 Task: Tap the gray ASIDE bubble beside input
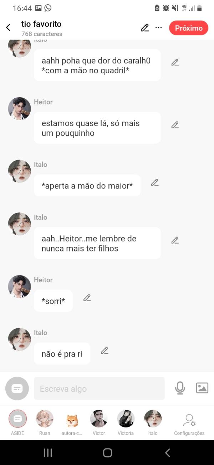(17, 388)
